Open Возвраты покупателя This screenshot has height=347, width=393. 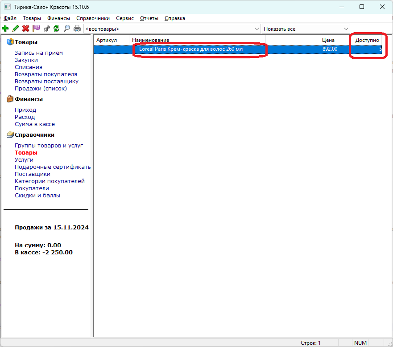click(46, 74)
